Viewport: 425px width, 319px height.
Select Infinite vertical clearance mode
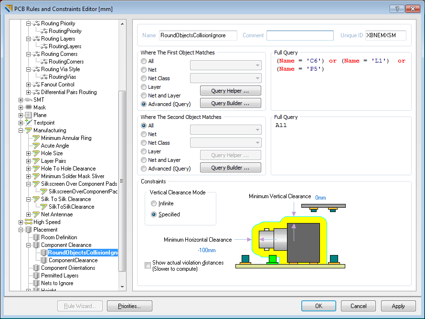(x=154, y=203)
